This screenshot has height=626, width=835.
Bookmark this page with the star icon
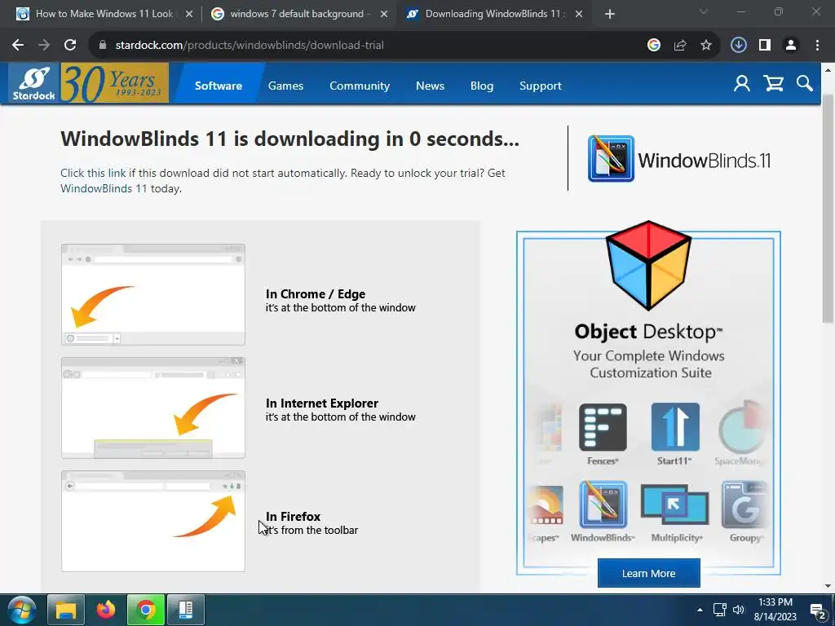(x=706, y=46)
